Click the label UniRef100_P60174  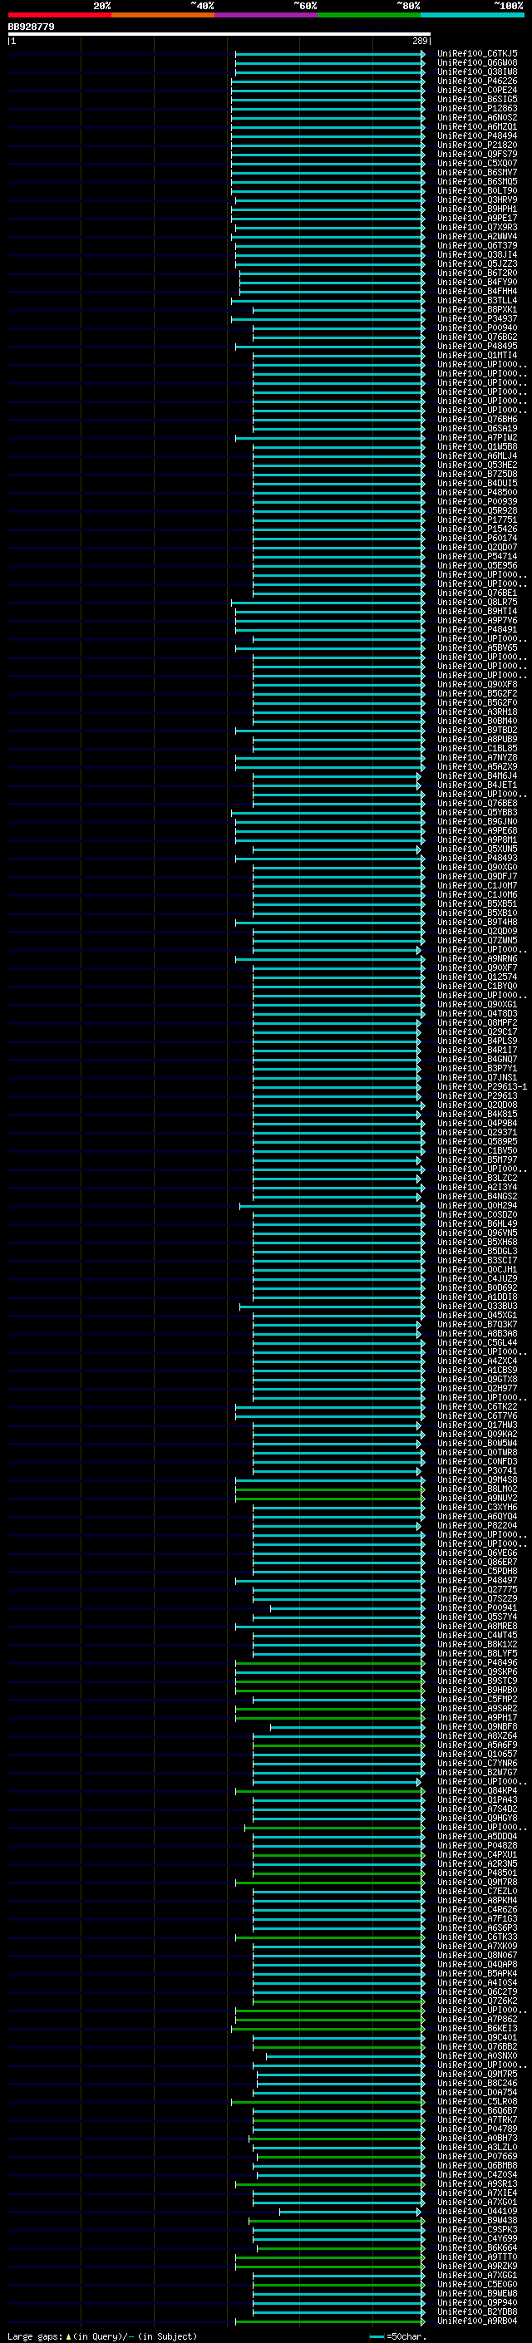[477, 539]
